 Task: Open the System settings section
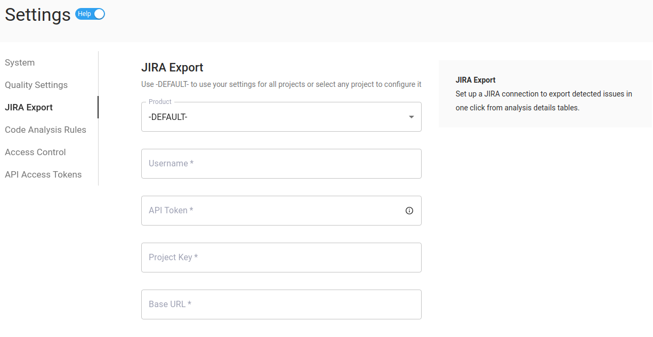(20, 63)
